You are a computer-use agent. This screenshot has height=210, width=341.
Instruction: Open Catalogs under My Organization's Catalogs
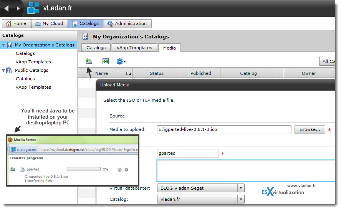25,53
